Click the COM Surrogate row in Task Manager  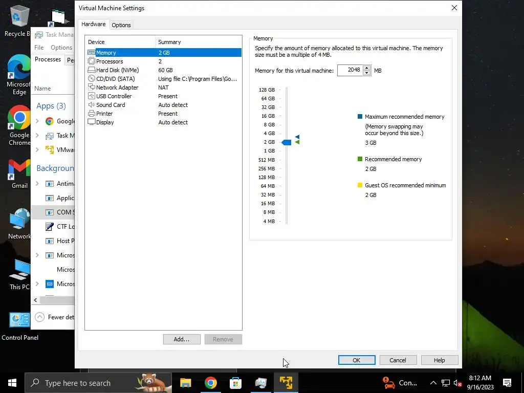tap(53, 212)
